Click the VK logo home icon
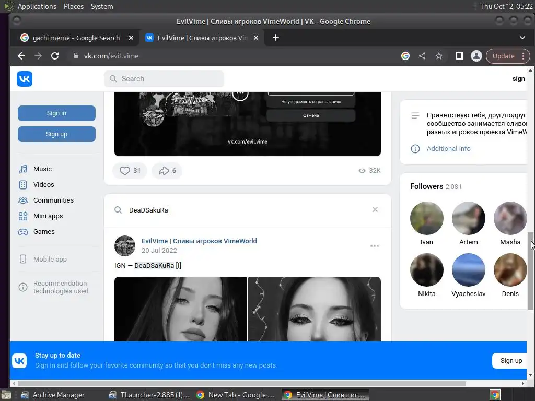Screen dimensions: 535x401 (x=25, y=79)
